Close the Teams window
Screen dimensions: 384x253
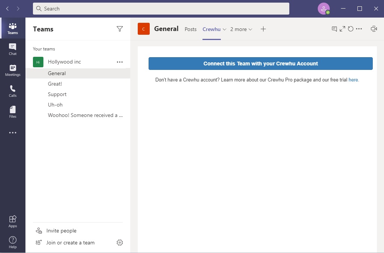(x=376, y=9)
